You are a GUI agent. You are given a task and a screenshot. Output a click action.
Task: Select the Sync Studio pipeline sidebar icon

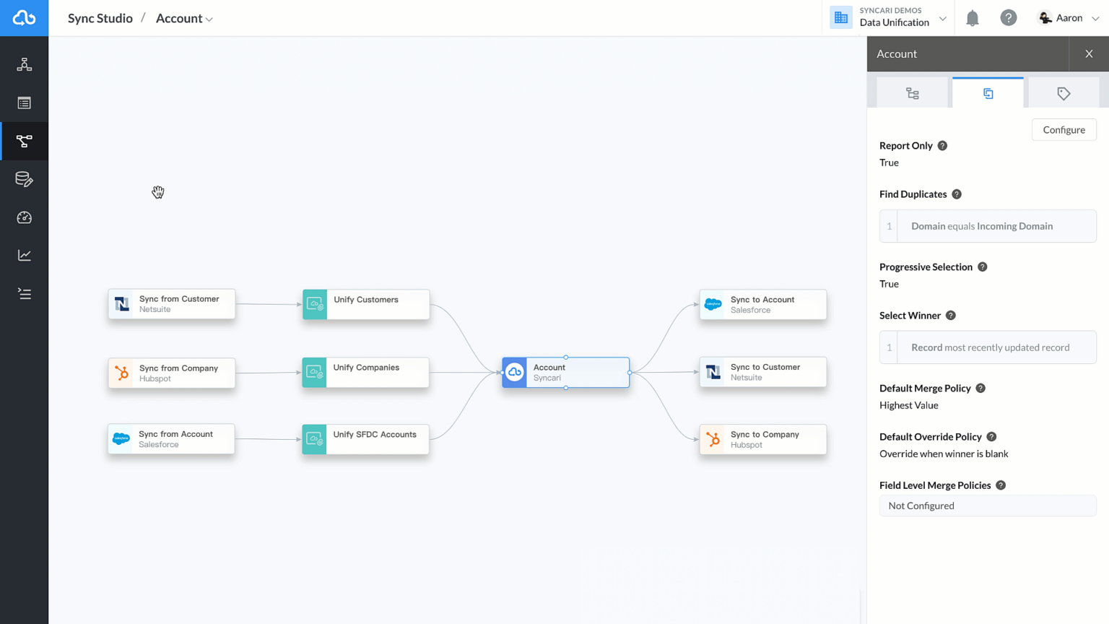click(x=24, y=141)
